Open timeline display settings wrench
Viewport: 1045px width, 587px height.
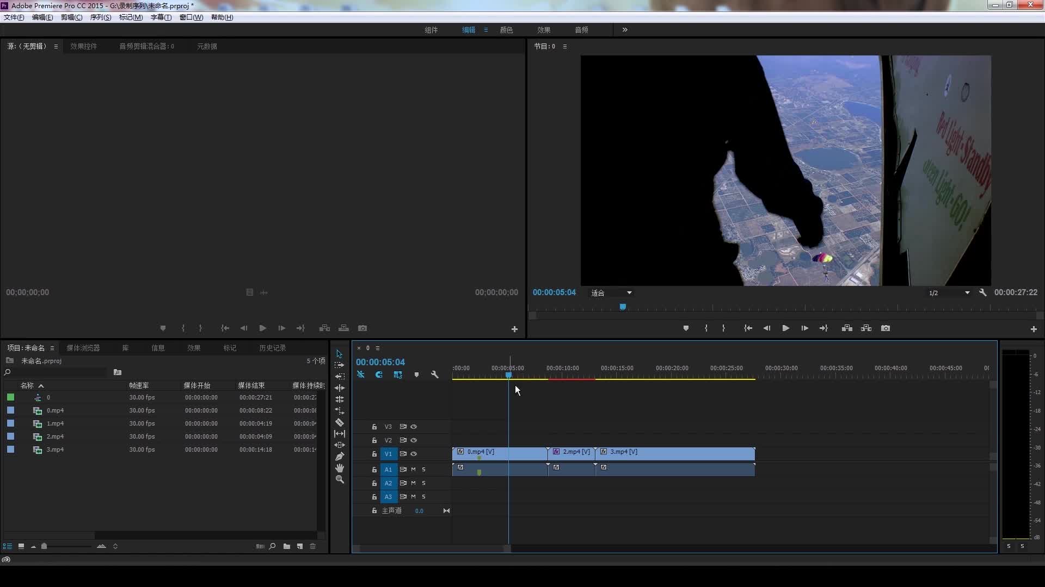tap(435, 374)
